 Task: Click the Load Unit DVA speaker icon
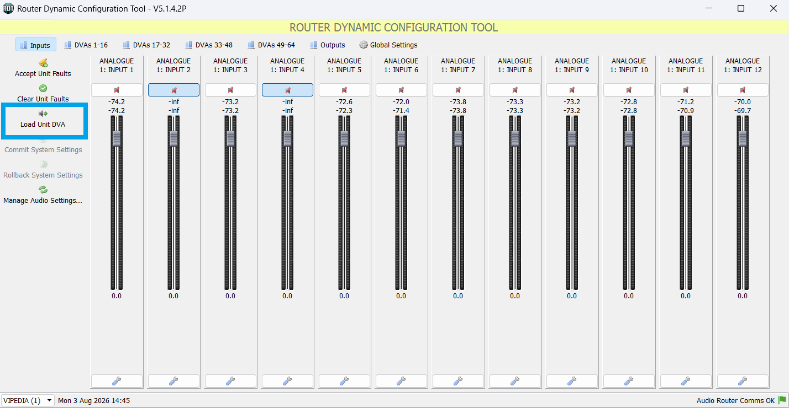tap(43, 114)
